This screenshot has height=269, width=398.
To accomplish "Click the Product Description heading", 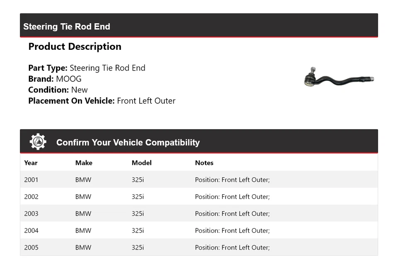I will coord(75,46).
